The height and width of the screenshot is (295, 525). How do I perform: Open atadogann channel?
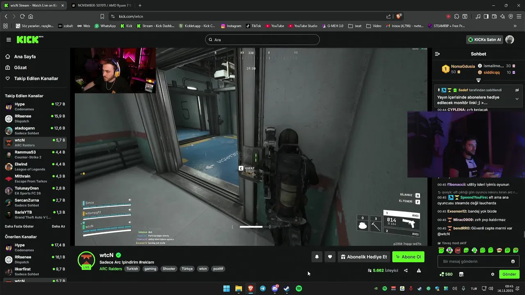coord(35,131)
